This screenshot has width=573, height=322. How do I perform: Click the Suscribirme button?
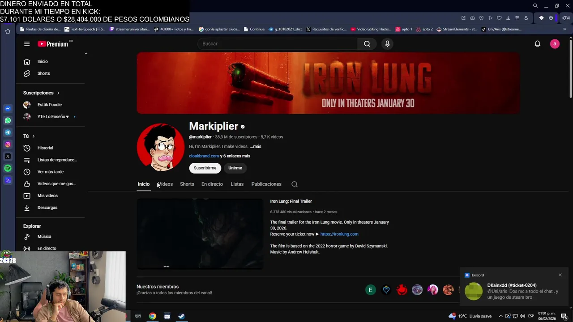click(x=205, y=168)
